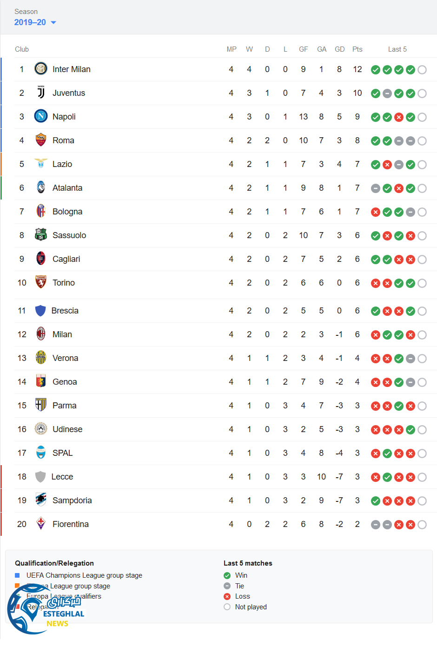Click the Lazio eagle logo

click(41, 164)
